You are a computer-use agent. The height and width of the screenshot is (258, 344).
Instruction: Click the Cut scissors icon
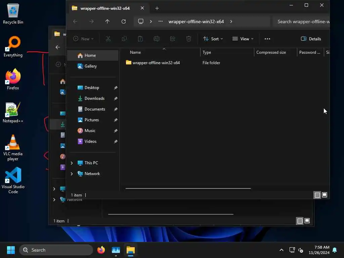108,39
